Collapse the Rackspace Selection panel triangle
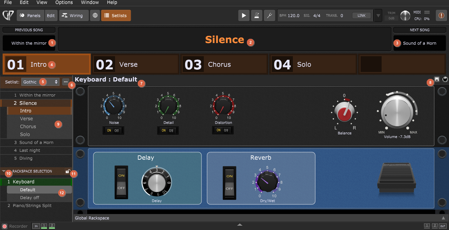Viewport: 449px width, 230px height. [x=4, y=171]
